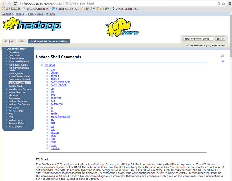Expand the cat entry icon
Viewport: 232px width, 181px height.
pyautogui.click(x=47, y=70)
